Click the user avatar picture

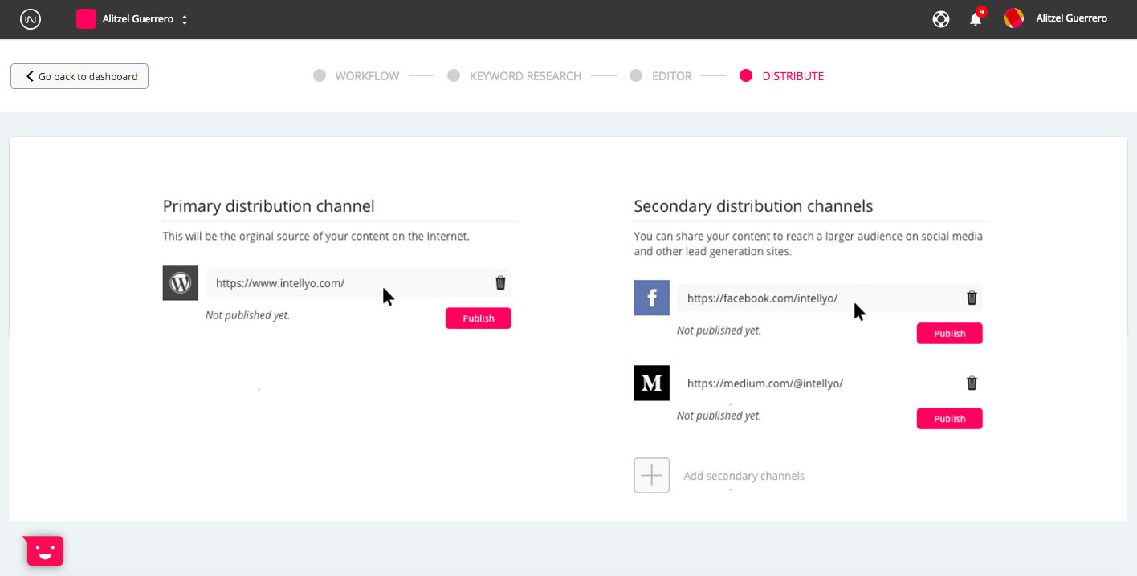(1013, 18)
